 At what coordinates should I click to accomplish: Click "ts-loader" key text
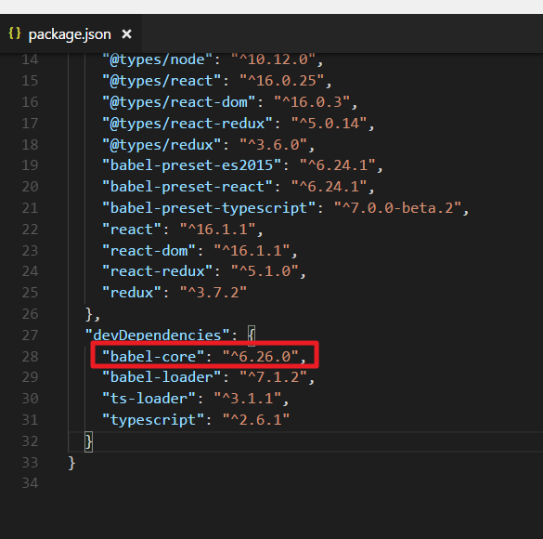[x=149, y=399]
